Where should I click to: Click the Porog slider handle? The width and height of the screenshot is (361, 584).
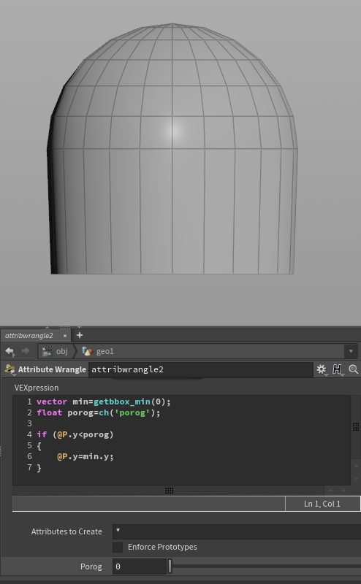(170, 566)
